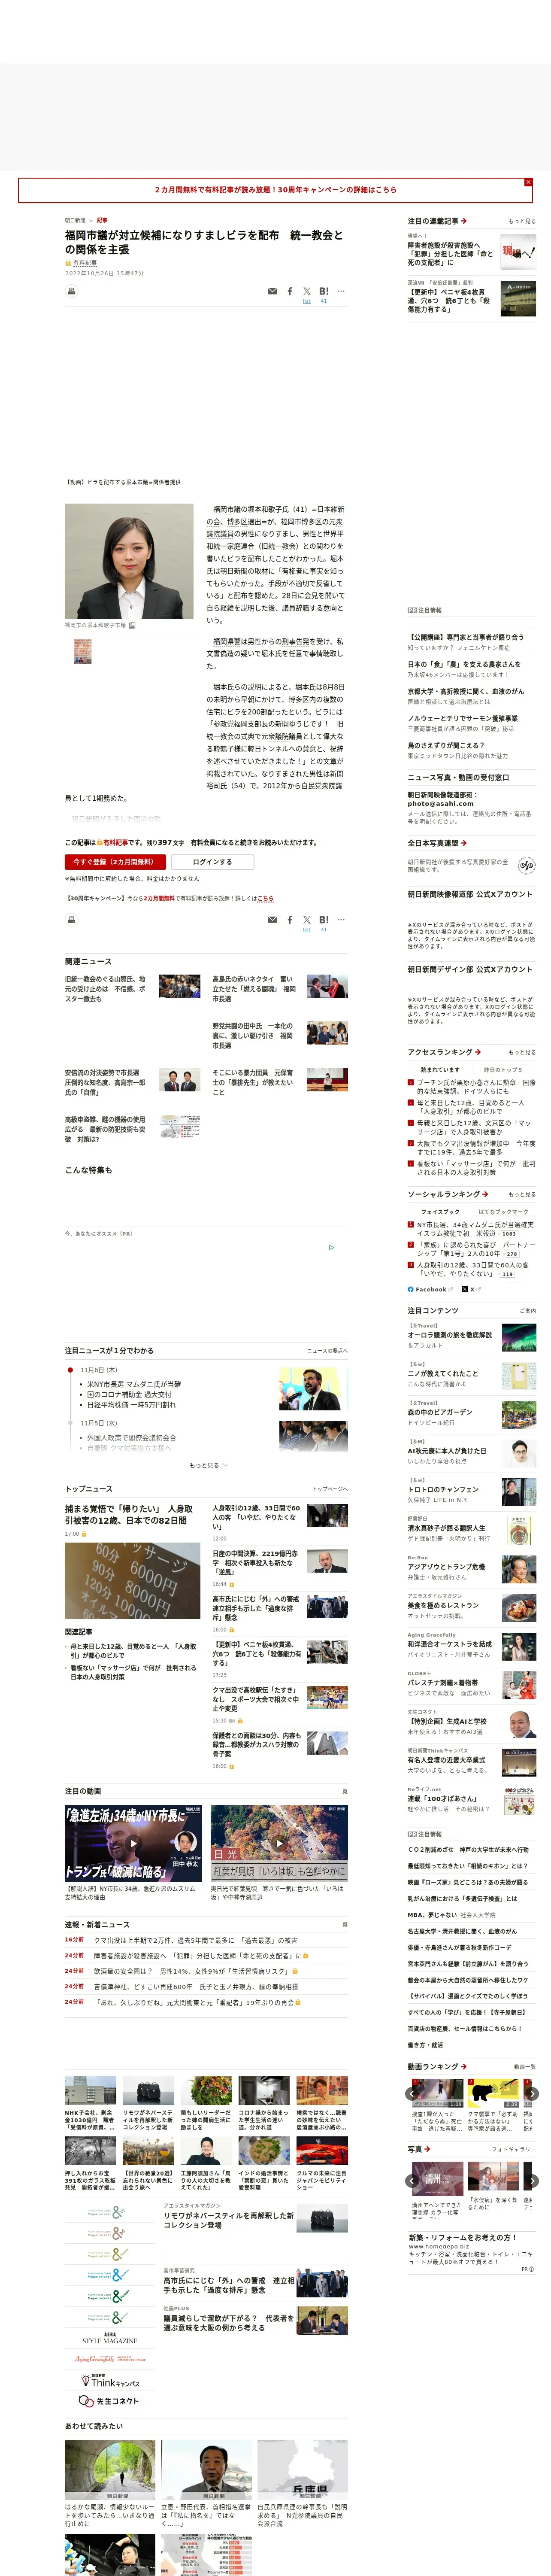Image resolution: width=551 pixels, height=2576 pixels.
Task: Open related story 旧統一教会めぐる山際氏
Action: click(x=105, y=989)
